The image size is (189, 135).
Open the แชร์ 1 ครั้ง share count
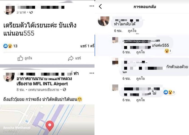tap(87, 46)
